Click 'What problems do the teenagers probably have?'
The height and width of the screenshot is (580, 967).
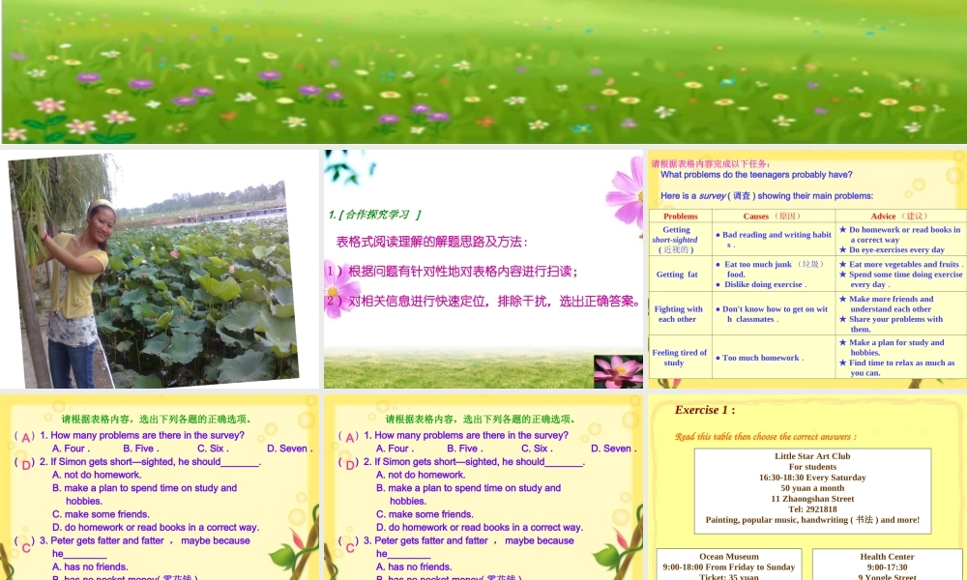pos(756,174)
